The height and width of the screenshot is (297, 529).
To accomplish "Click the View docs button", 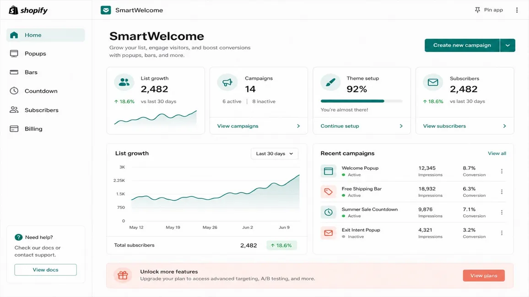I will click(x=46, y=270).
